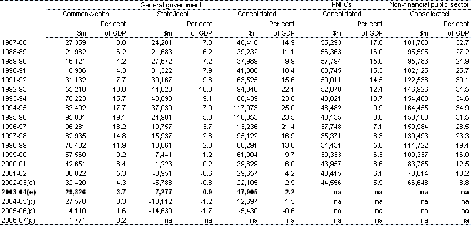Click the PNFCs column group header
Image resolution: width=471 pixels, height=225 pixels.
coord(342,5)
